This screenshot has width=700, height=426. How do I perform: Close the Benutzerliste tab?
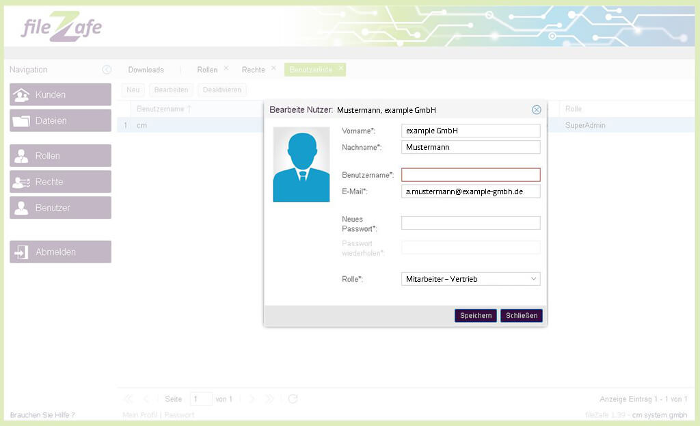pyautogui.click(x=341, y=68)
